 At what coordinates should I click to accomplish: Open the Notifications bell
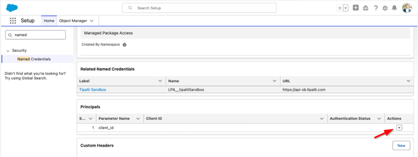[394, 8]
